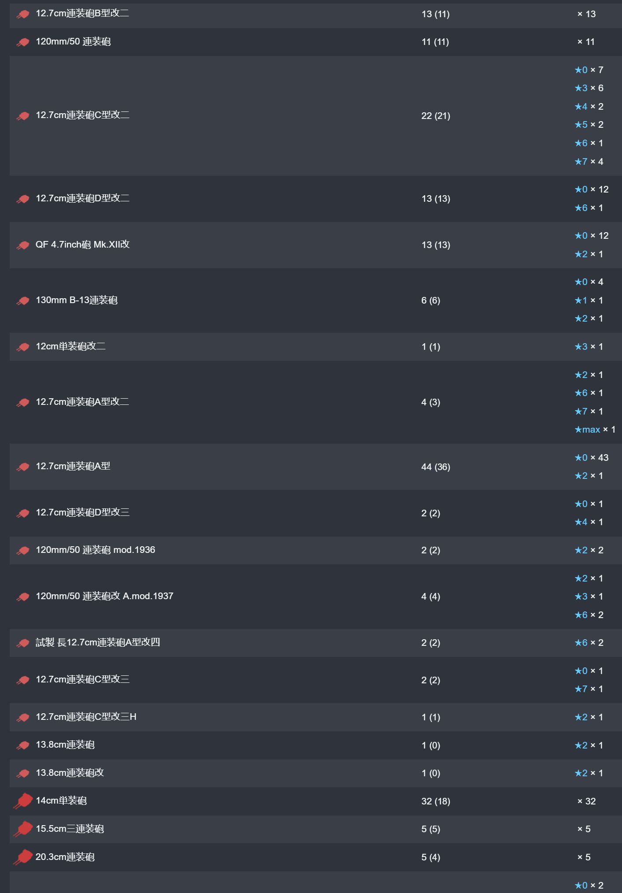
Task: Open 120mm/50 連装砲改 A.mod.1937 entry
Action: point(104,596)
